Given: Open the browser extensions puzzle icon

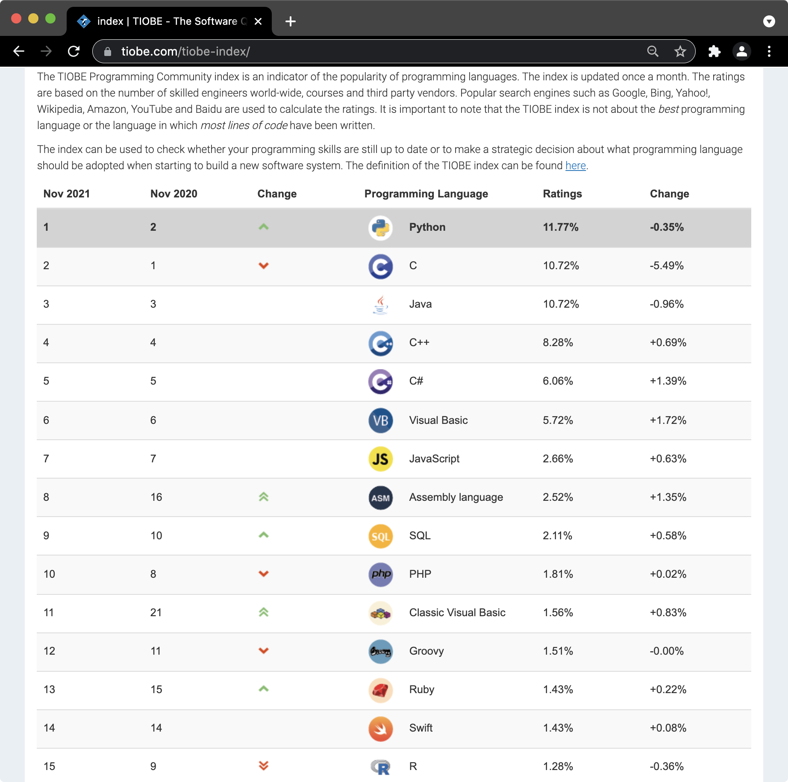Looking at the screenshot, I should pyautogui.click(x=714, y=51).
